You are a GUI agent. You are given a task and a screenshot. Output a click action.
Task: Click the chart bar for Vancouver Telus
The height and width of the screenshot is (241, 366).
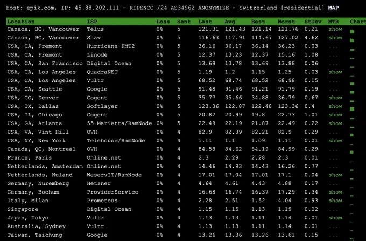tap(352, 32)
